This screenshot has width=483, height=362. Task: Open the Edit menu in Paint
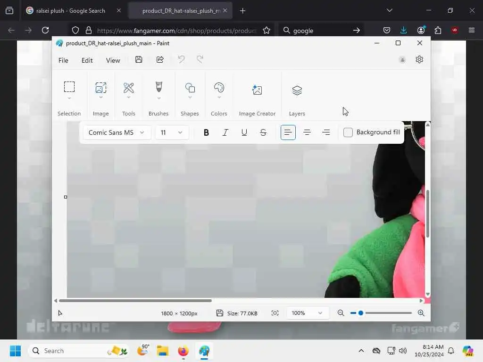87,60
